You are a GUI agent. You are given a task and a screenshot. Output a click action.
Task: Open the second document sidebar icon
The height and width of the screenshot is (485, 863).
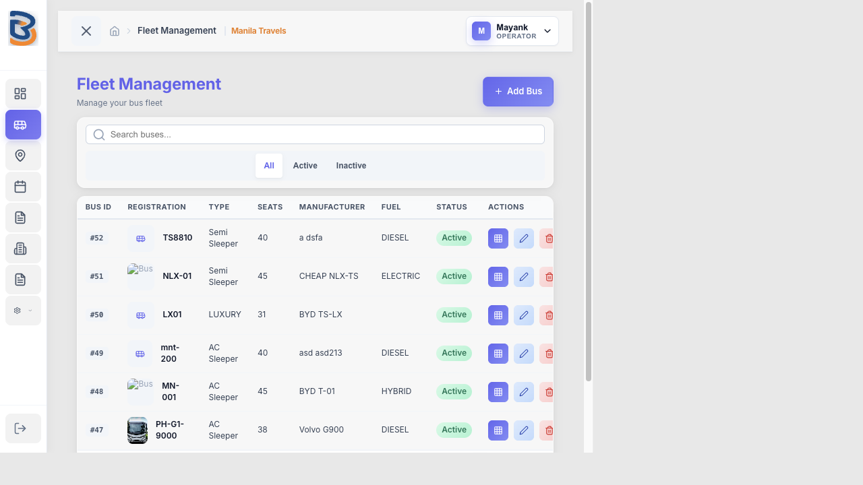[23, 280]
